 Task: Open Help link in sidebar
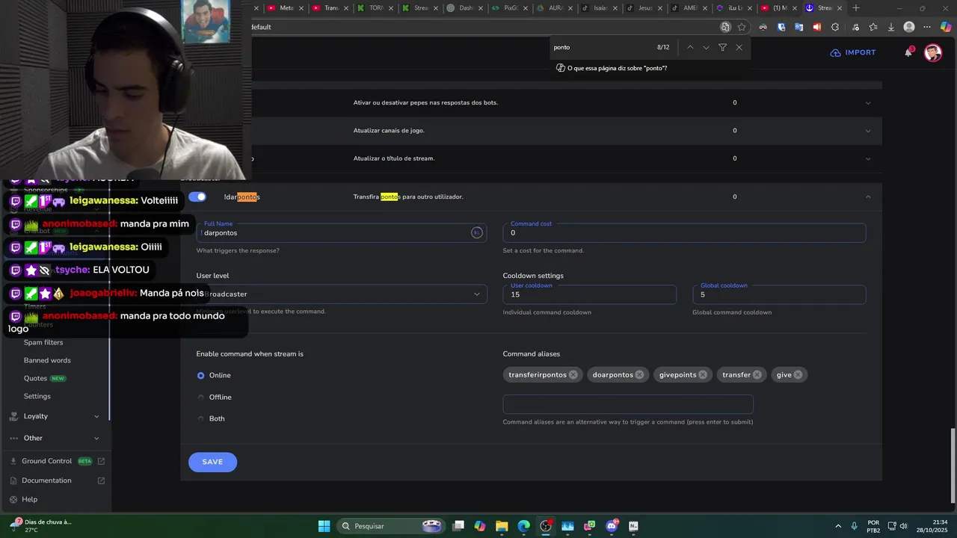tap(29, 499)
